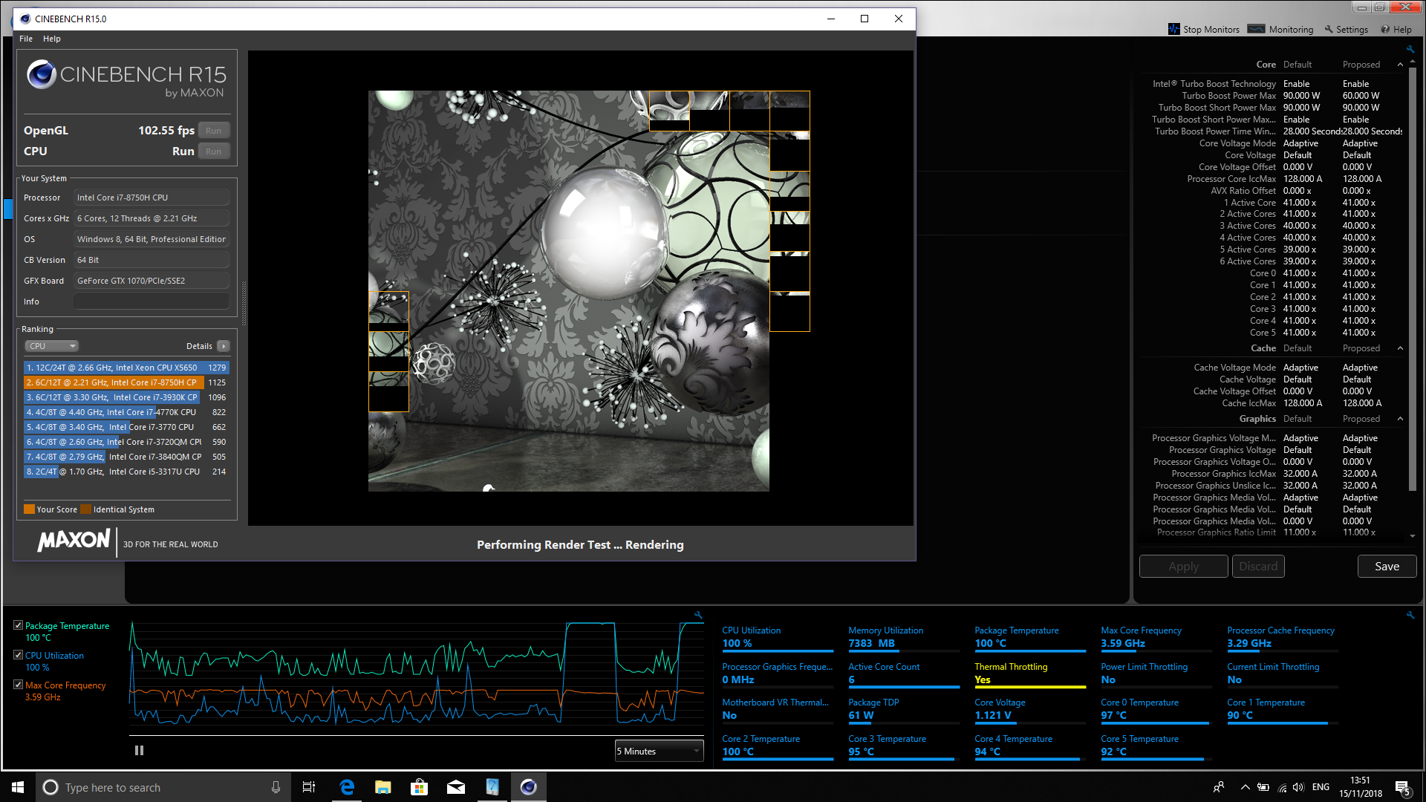
Task: Click the Cinebench R15 logo icon
Action: [x=42, y=74]
